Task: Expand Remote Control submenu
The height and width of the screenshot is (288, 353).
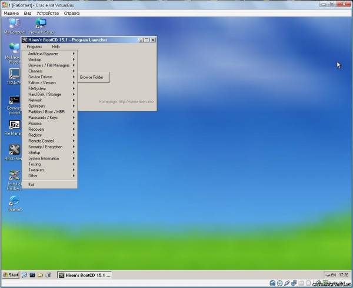Action: coord(49,141)
